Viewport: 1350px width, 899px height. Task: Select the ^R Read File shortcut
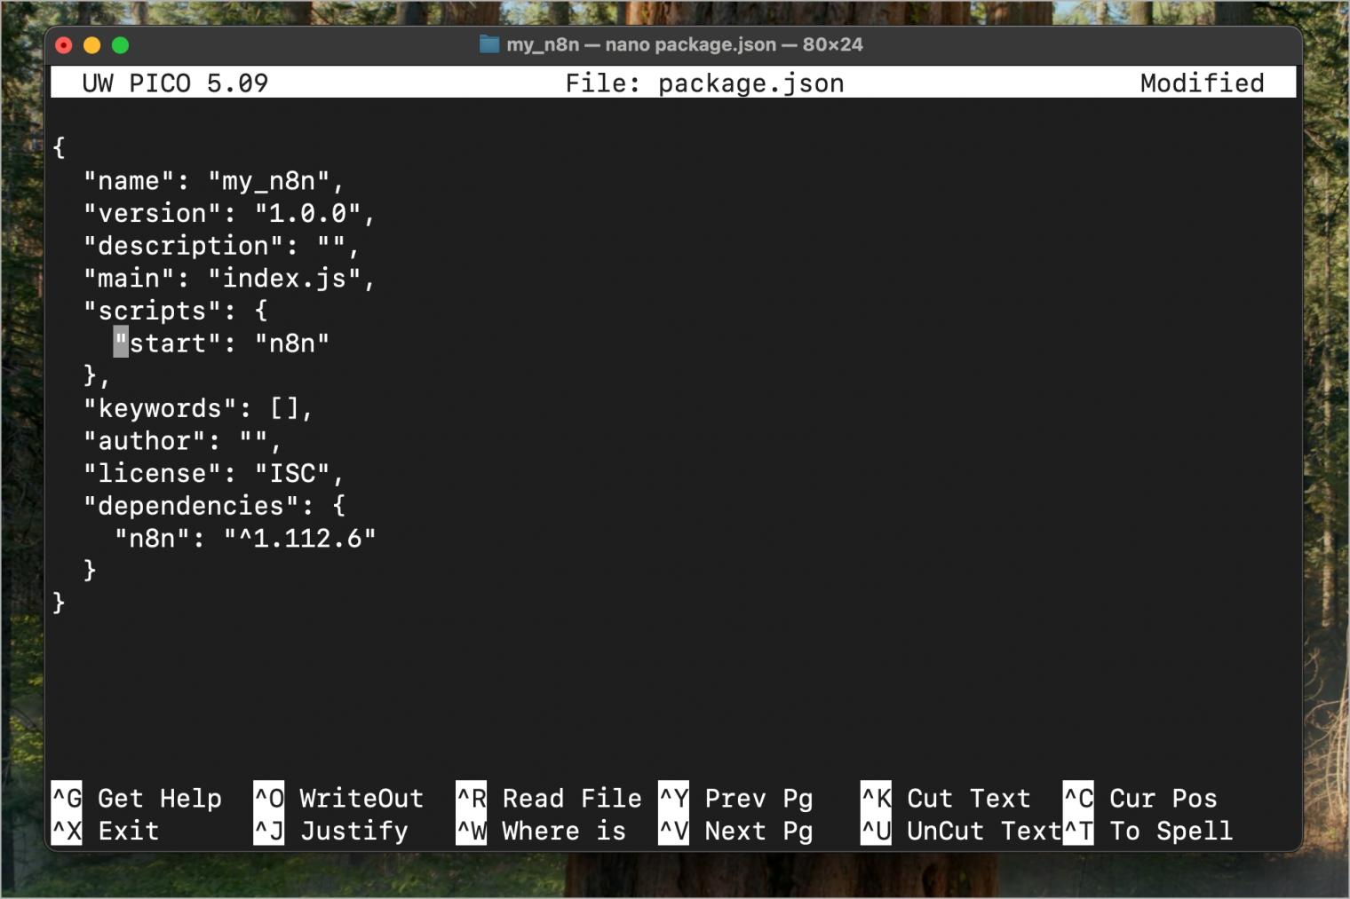548,798
